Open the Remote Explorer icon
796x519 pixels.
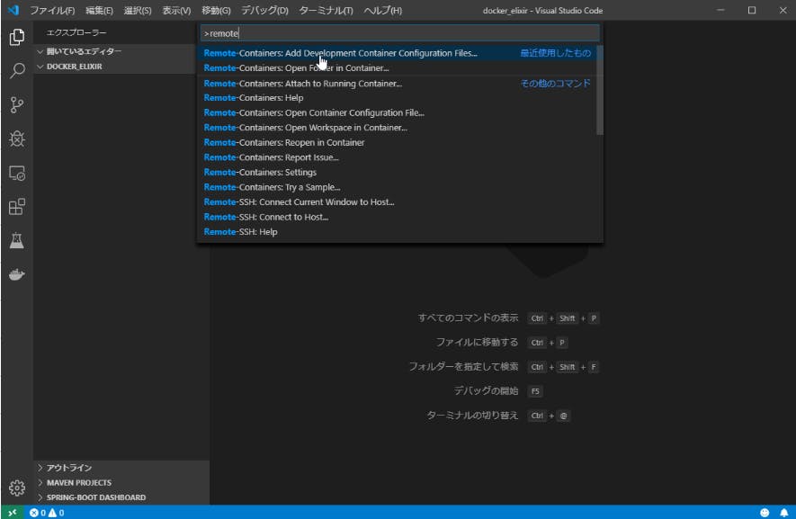(17, 174)
